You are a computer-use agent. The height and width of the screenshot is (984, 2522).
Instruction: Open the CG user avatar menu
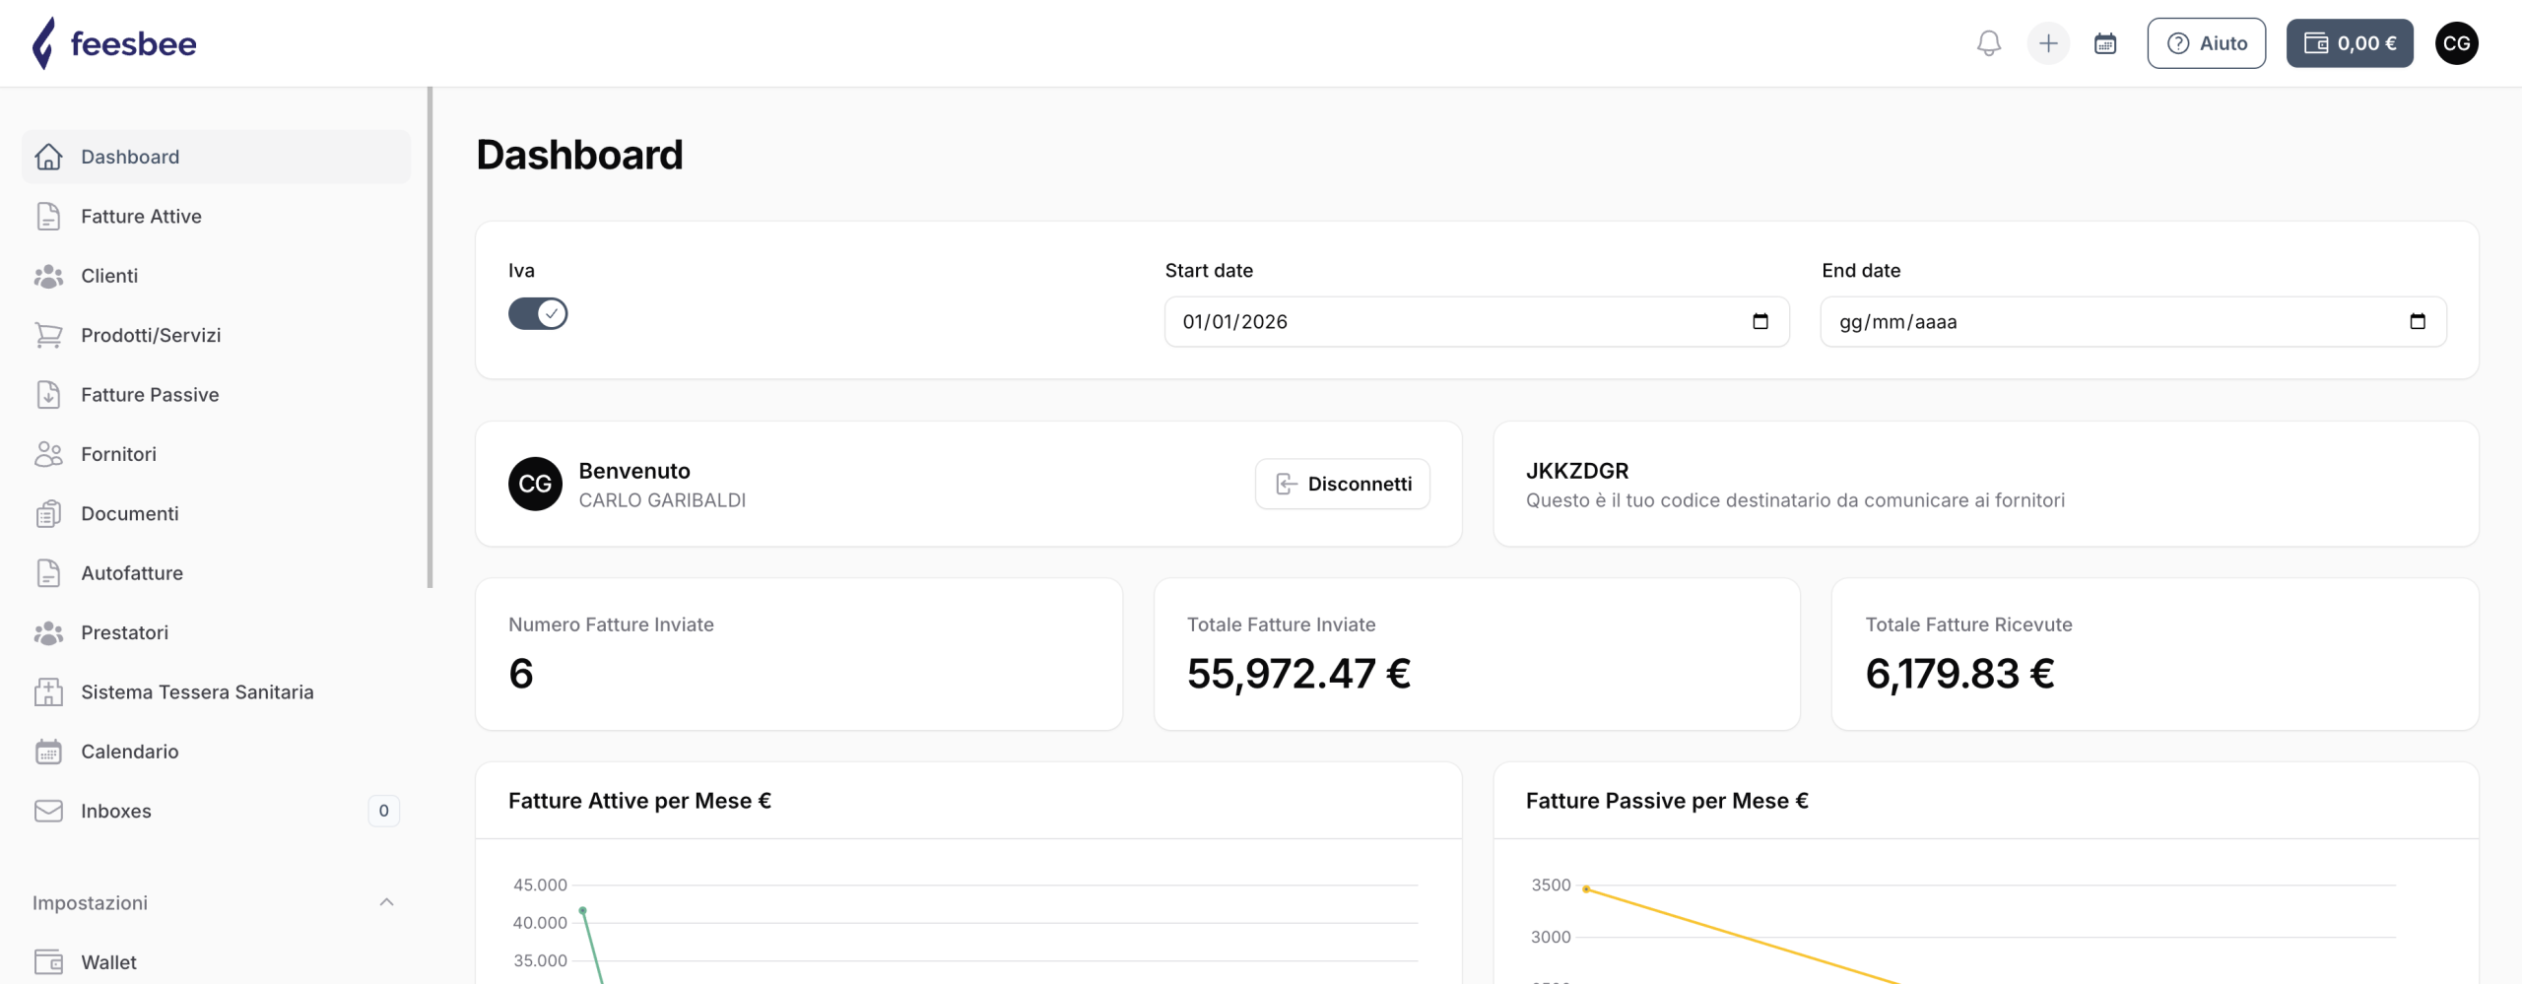[x=2456, y=43]
